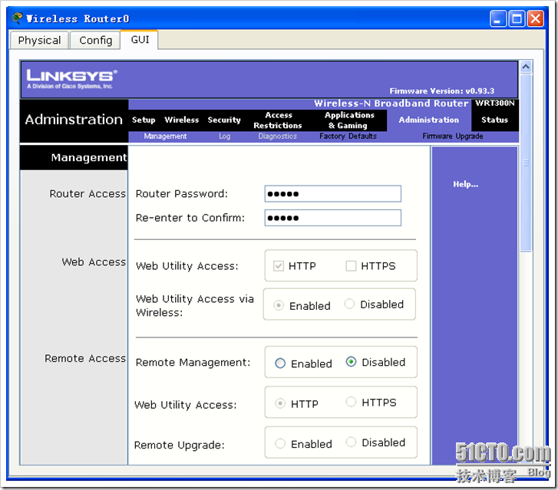Focus the Re-enter to Confirm field
The width and height of the screenshot is (558, 490).
click(x=333, y=218)
